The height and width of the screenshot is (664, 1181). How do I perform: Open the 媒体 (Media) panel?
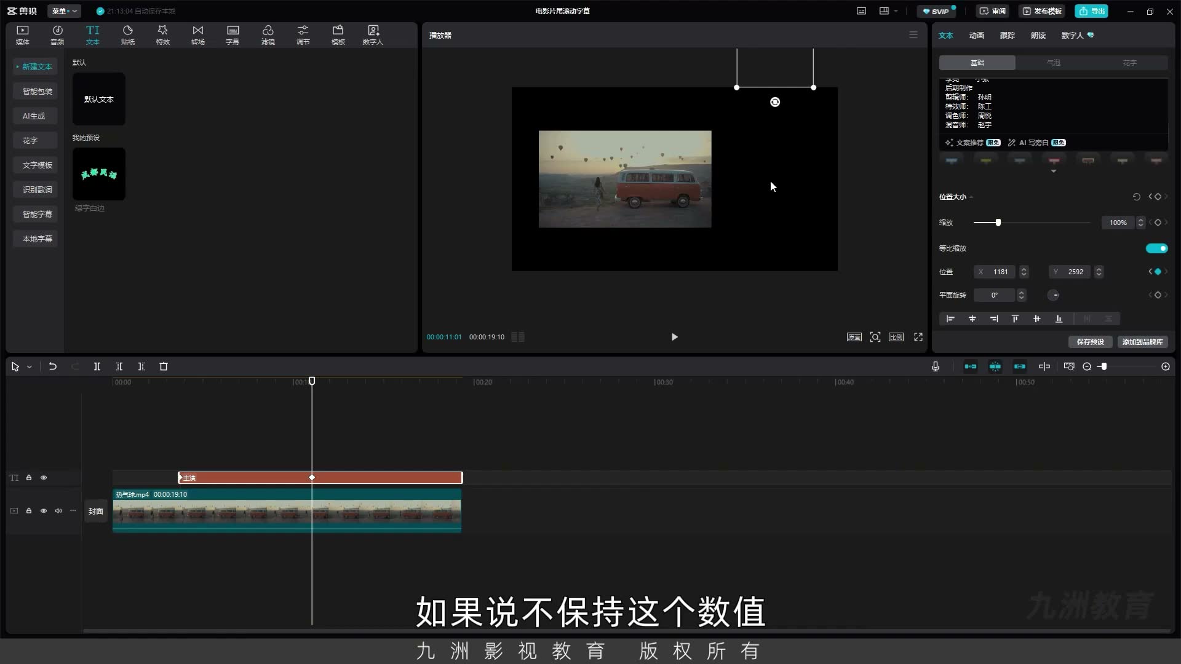pyautogui.click(x=23, y=35)
